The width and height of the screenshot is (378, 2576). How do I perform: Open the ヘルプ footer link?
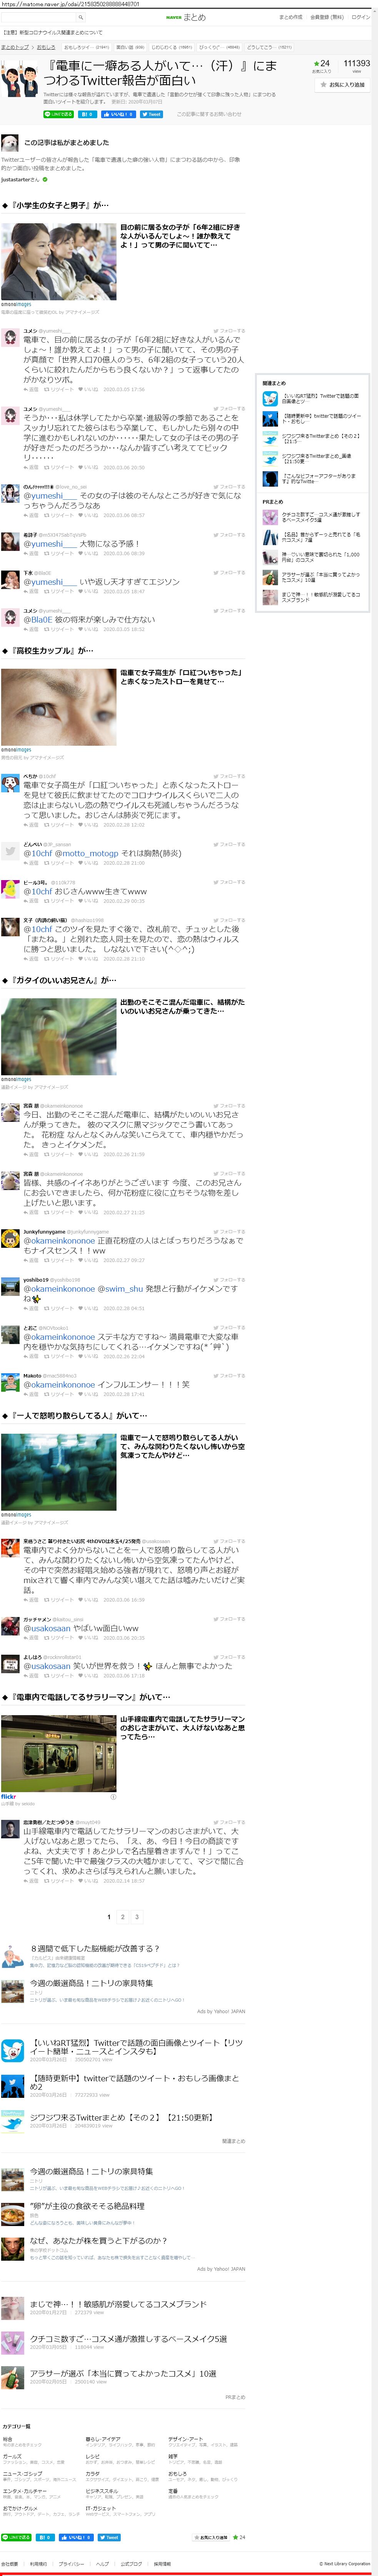[103, 2563]
